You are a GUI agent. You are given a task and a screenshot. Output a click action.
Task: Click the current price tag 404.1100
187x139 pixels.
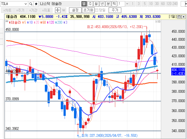(178, 71)
